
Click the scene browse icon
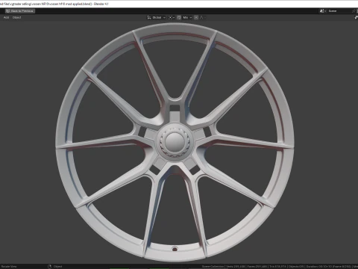click(x=323, y=11)
